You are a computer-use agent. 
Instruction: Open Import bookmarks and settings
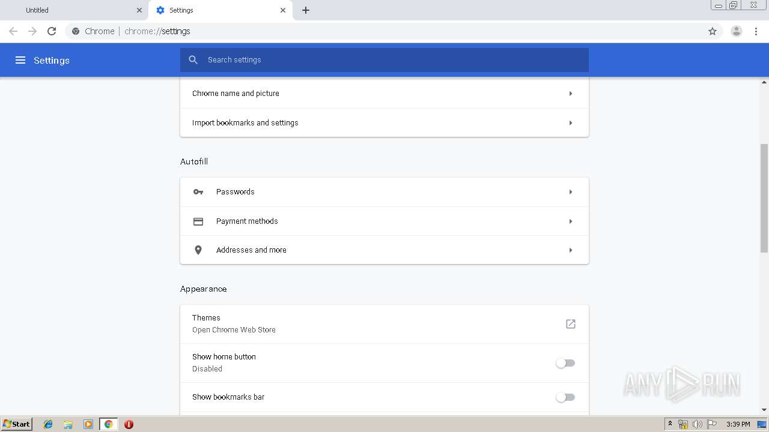(384, 123)
